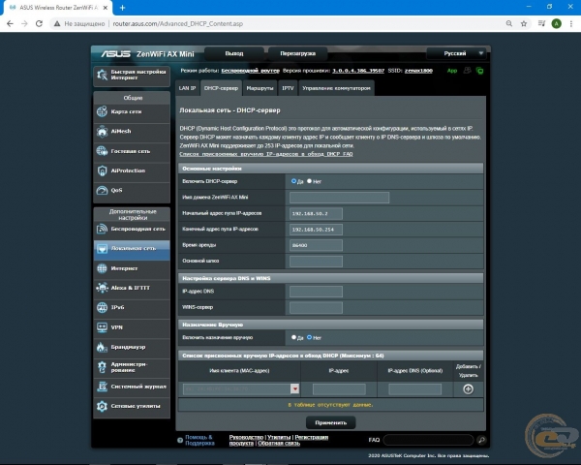
Task: Open the Quick Internet Setup icon
Action: [102, 75]
